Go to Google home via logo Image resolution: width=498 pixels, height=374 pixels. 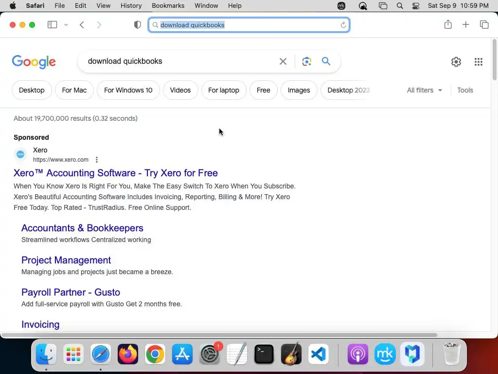[x=34, y=62]
